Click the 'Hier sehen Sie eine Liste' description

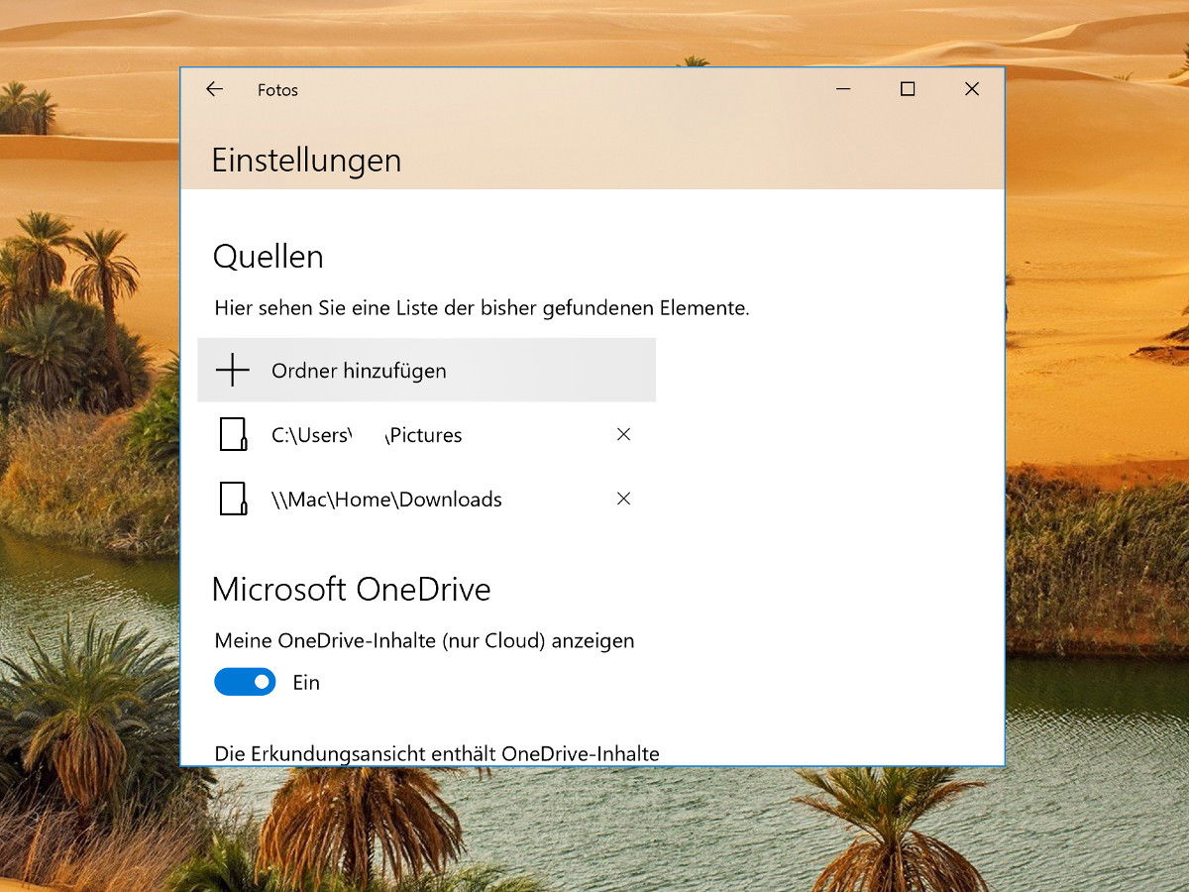(482, 308)
